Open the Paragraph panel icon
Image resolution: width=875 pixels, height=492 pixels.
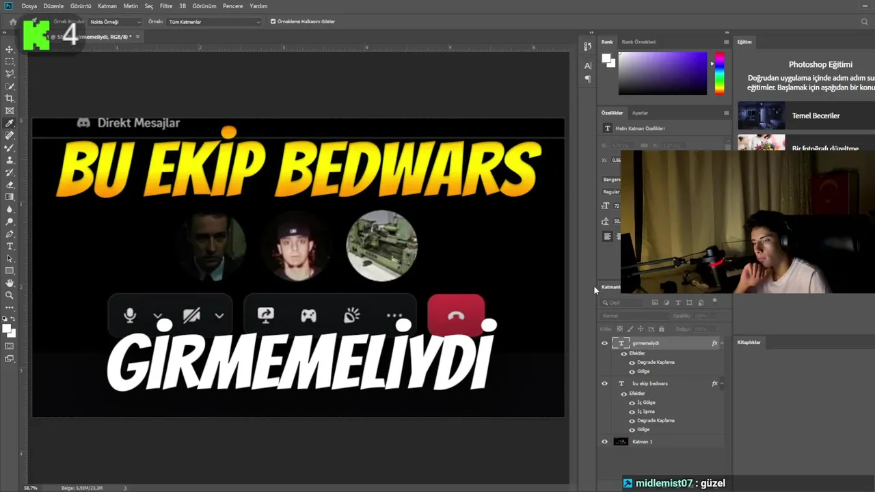click(x=587, y=79)
